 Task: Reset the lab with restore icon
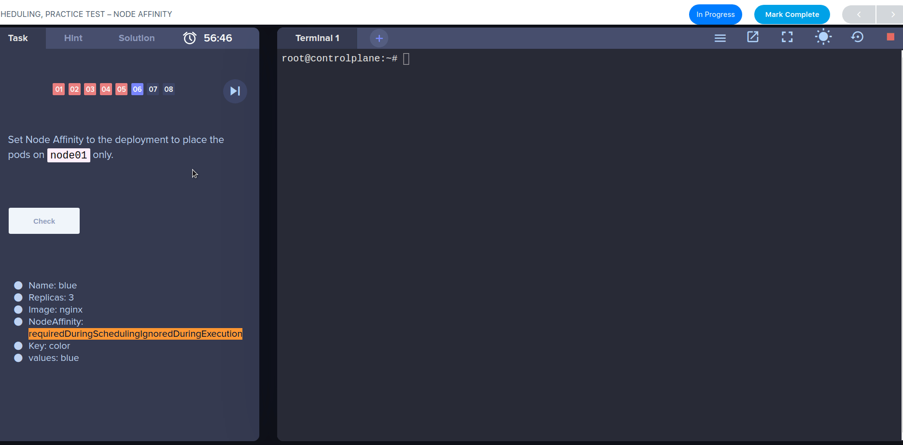pos(858,37)
